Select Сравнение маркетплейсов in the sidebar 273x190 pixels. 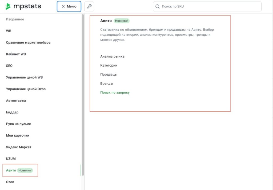(x=28, y=42)
